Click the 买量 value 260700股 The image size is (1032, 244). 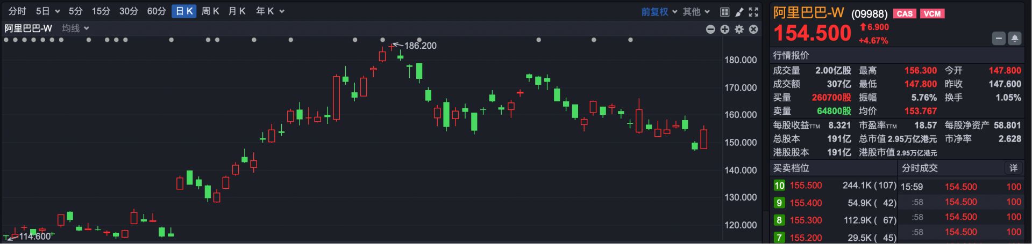tap(831, 98)
